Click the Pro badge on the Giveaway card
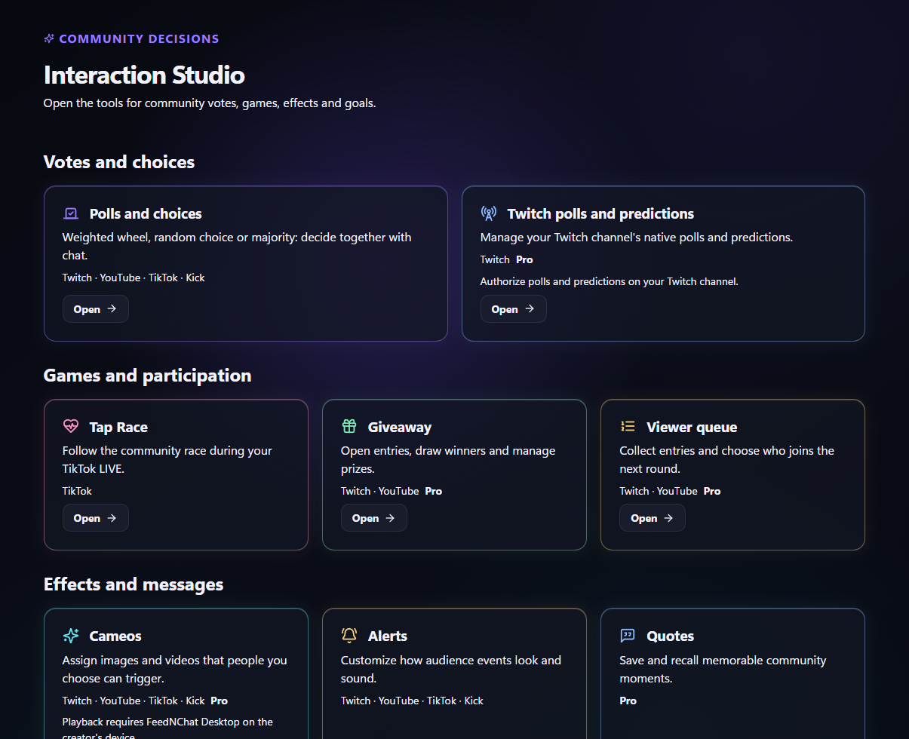 tap(433, 491)
